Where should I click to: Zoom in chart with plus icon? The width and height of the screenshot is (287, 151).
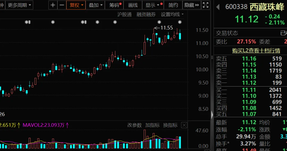pos(53,5)
